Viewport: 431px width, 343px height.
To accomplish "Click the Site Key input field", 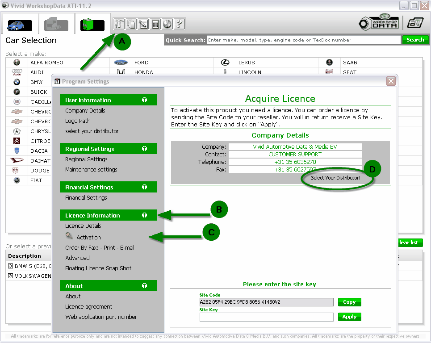I will (266, 317).
